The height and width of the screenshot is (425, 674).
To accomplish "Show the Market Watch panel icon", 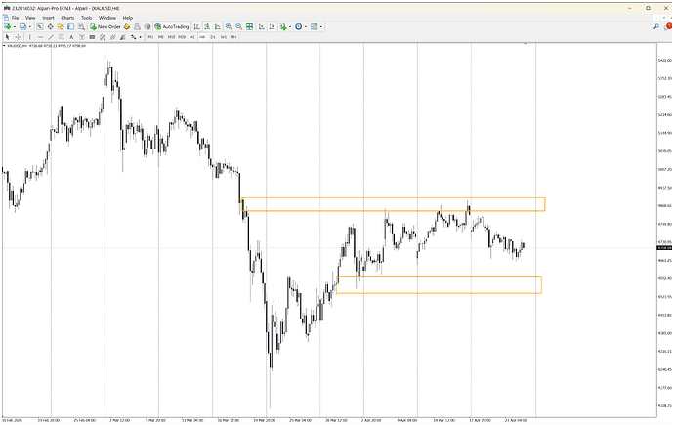I will point(39,26).
